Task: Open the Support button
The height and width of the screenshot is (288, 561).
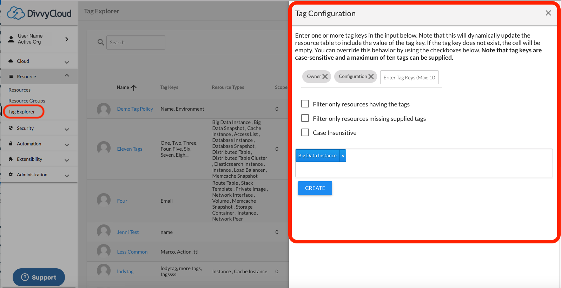Action: click(39, 277)
